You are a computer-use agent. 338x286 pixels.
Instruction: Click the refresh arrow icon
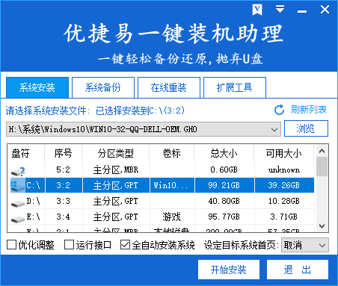pyautogui.click(x=279, y=110)
